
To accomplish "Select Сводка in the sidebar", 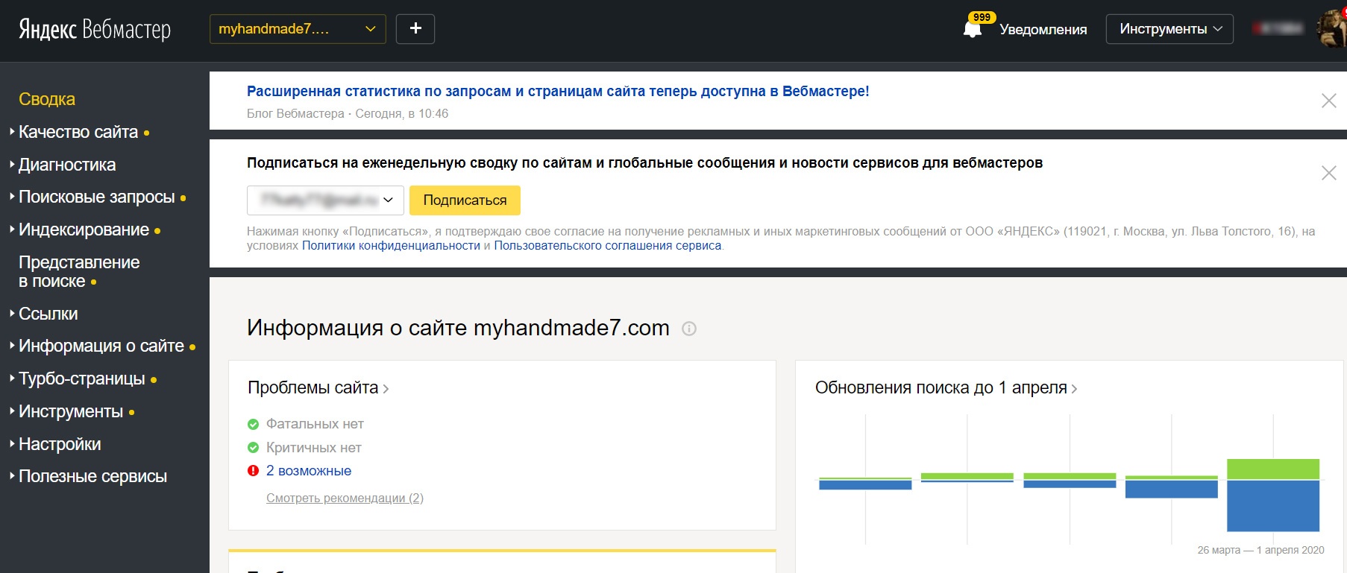I will tap(47, 99).
